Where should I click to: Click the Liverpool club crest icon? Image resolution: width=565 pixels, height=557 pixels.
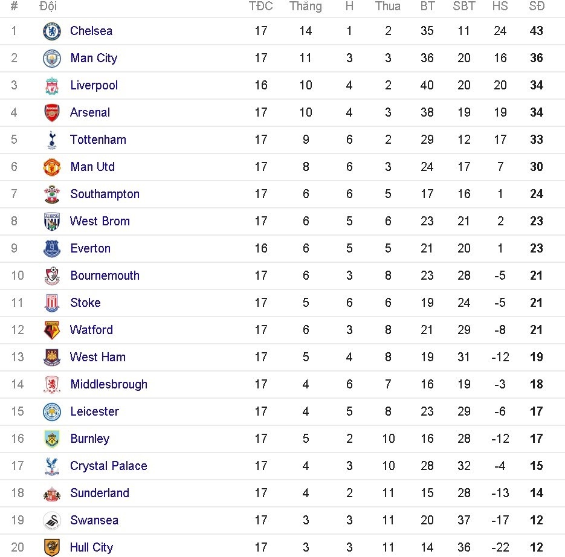[x=52, y=85]
